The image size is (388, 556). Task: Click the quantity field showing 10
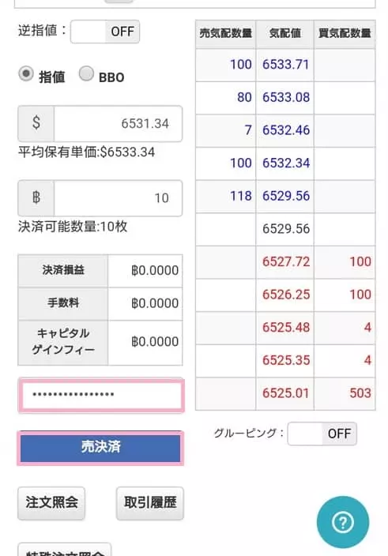(x=118, y=198)
